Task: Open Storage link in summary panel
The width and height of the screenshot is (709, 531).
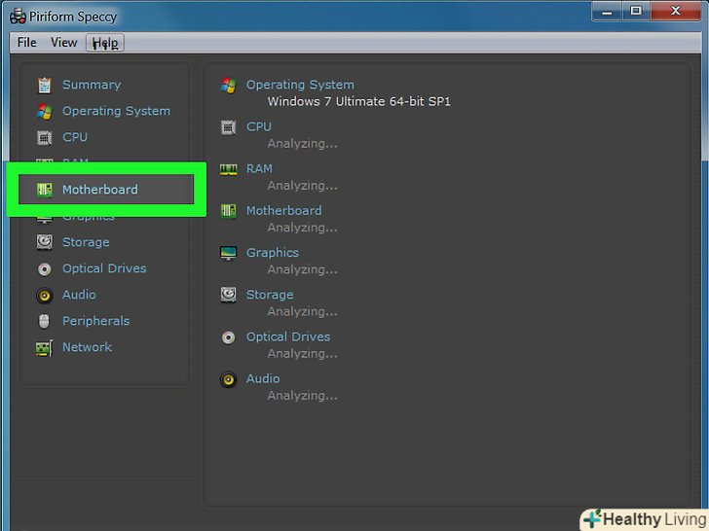Action: pyautogui.click(x=270, y=295)
